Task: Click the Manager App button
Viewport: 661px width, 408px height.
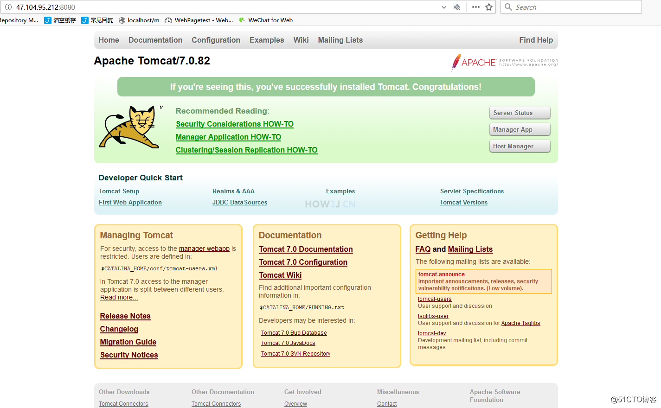Action: click(x=520, y=129)
